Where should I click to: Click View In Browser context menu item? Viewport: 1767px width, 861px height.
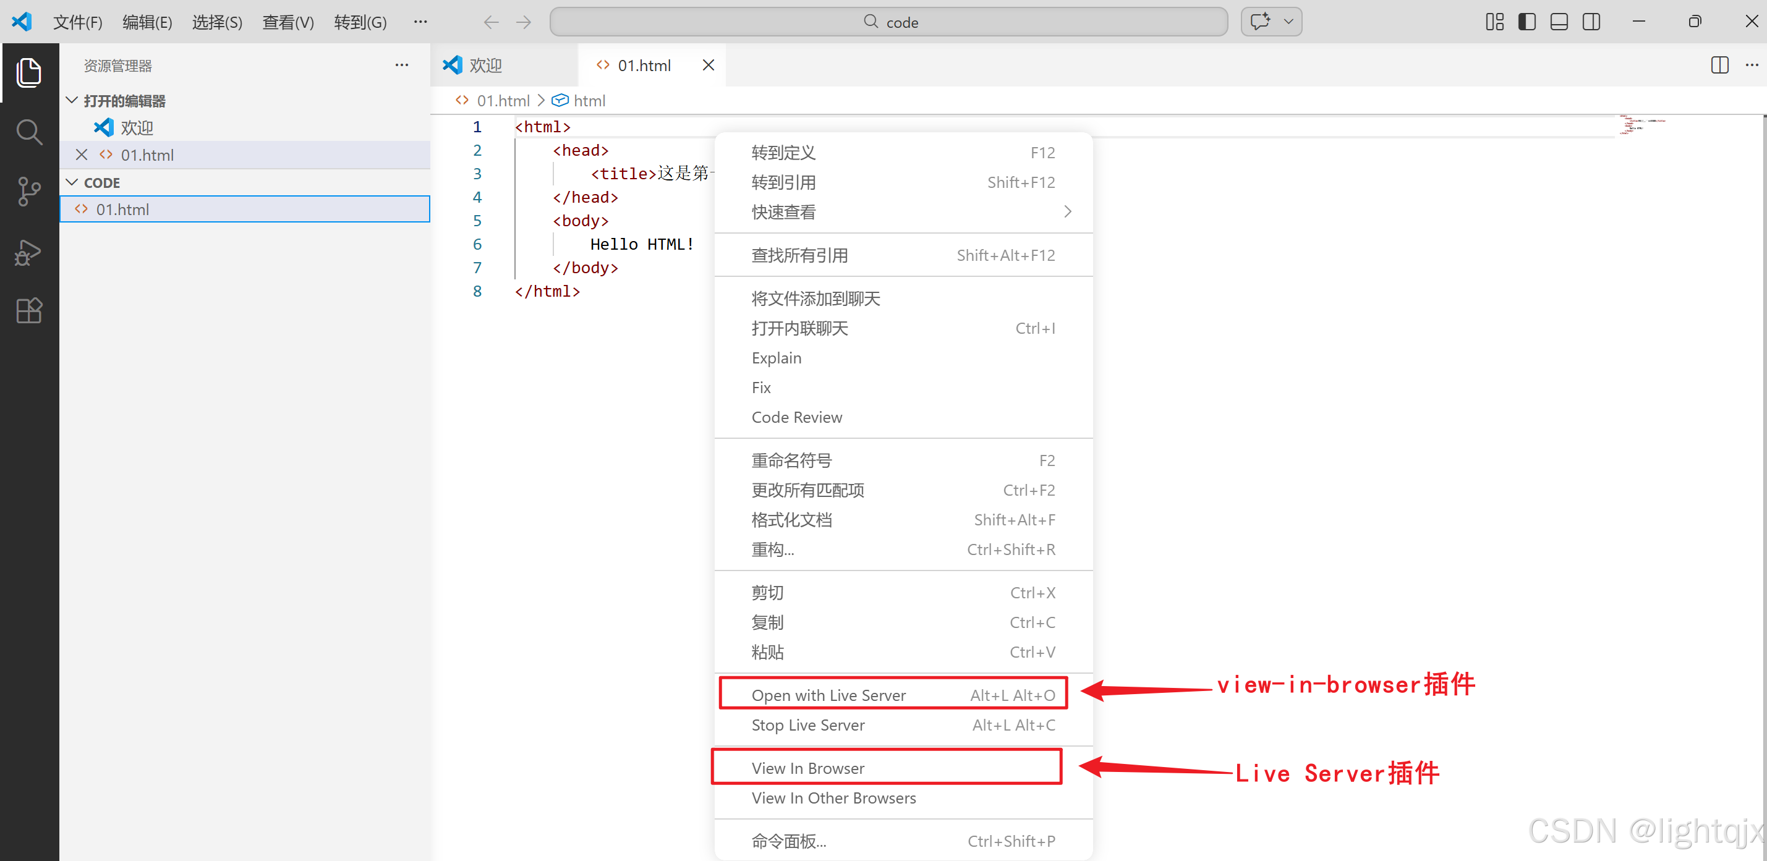(x=807, y=768)
